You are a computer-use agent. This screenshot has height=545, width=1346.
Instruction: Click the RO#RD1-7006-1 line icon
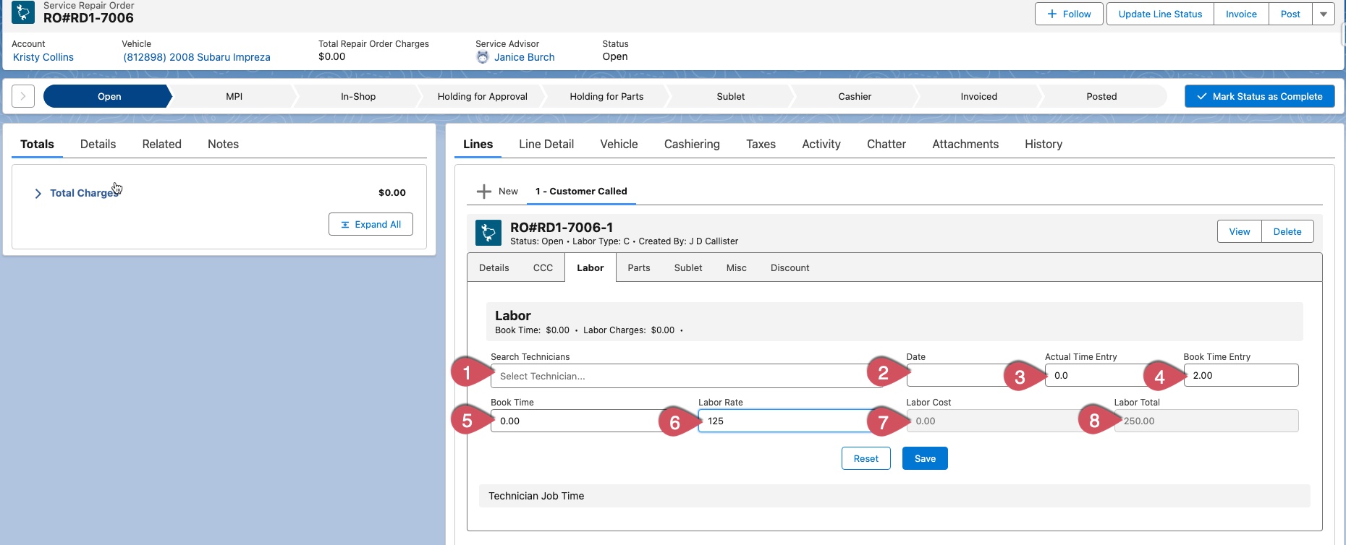488,233
